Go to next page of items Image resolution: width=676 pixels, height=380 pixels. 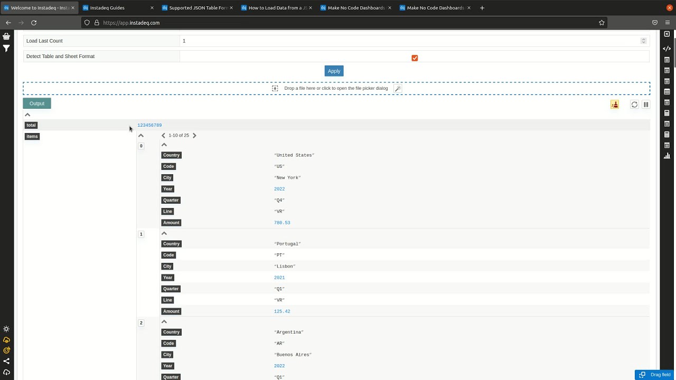[x=194, y=136]
